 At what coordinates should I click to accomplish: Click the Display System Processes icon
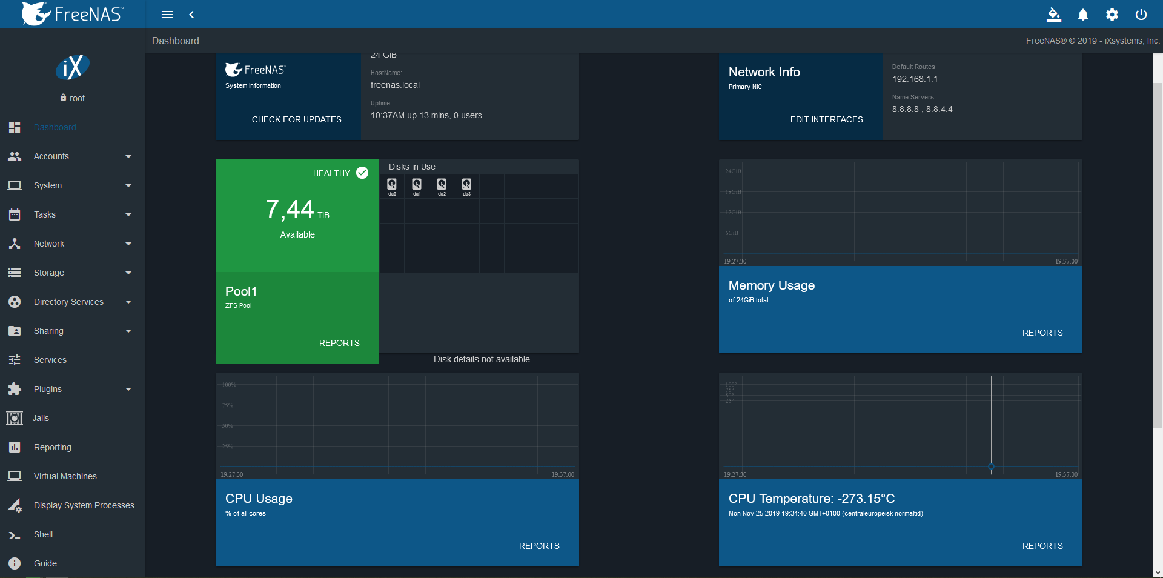[15, 505]
